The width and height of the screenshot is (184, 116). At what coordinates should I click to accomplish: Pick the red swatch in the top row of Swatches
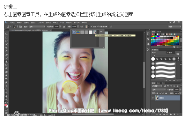point(151,36)
